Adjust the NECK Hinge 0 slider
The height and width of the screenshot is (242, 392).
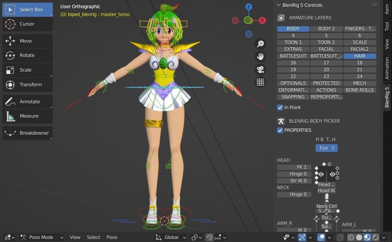(294, 195)
